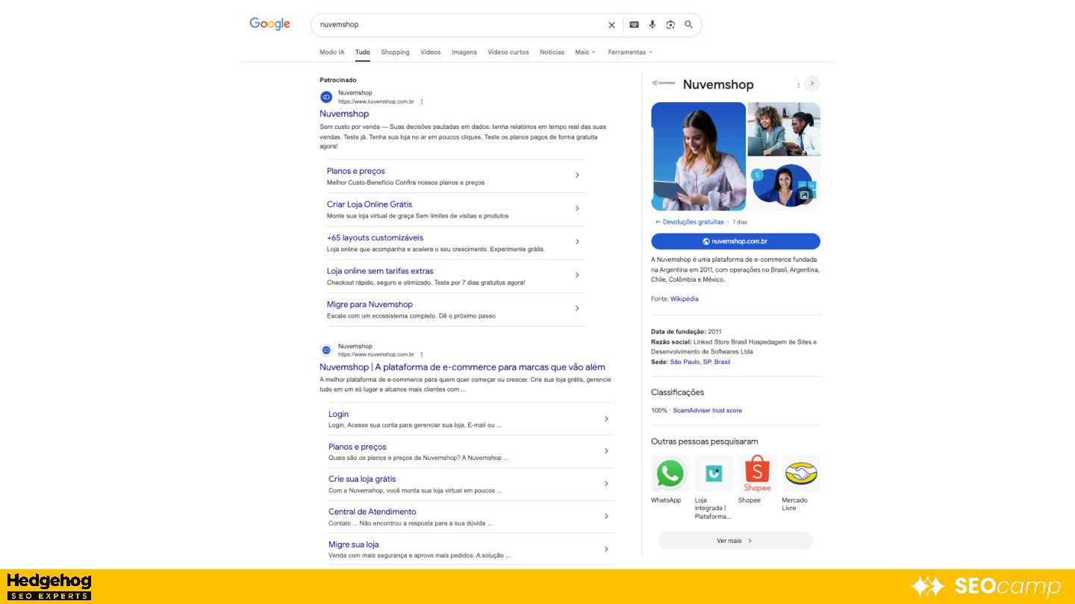Open the organic 'Planos e preços' sitelink
Image resolution: width=1075 pixels, height=604 pixels.
pyautogui.click(x=358, y=447)
